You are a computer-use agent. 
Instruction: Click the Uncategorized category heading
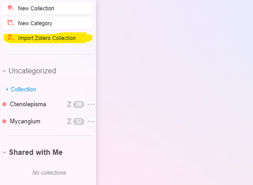(x=32, y=71)
